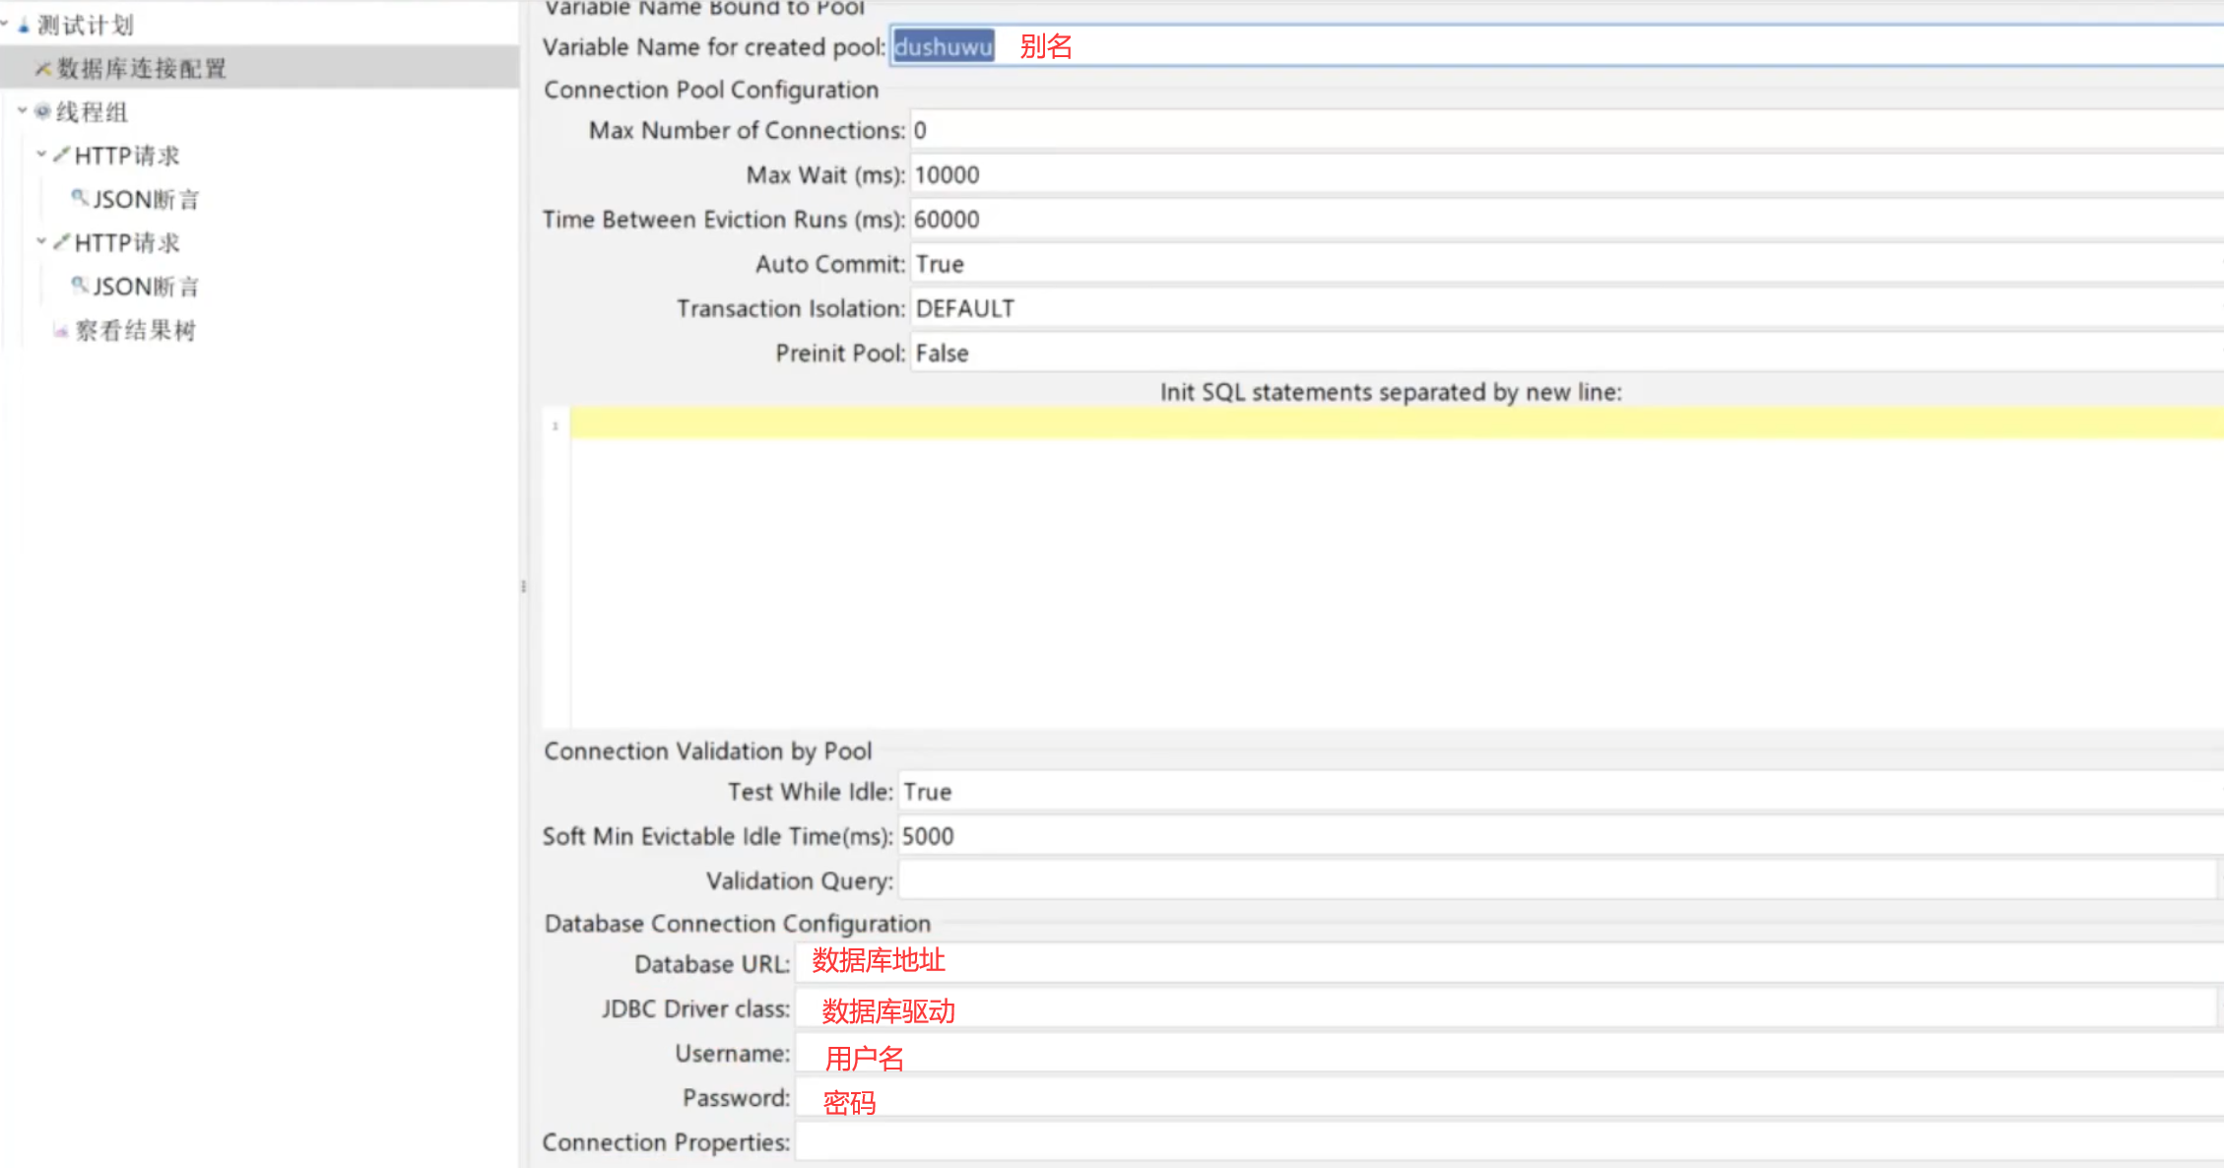Collapse the second HTTP请求 node
The image size is (2224, 1168).
[x=40, y=241]
